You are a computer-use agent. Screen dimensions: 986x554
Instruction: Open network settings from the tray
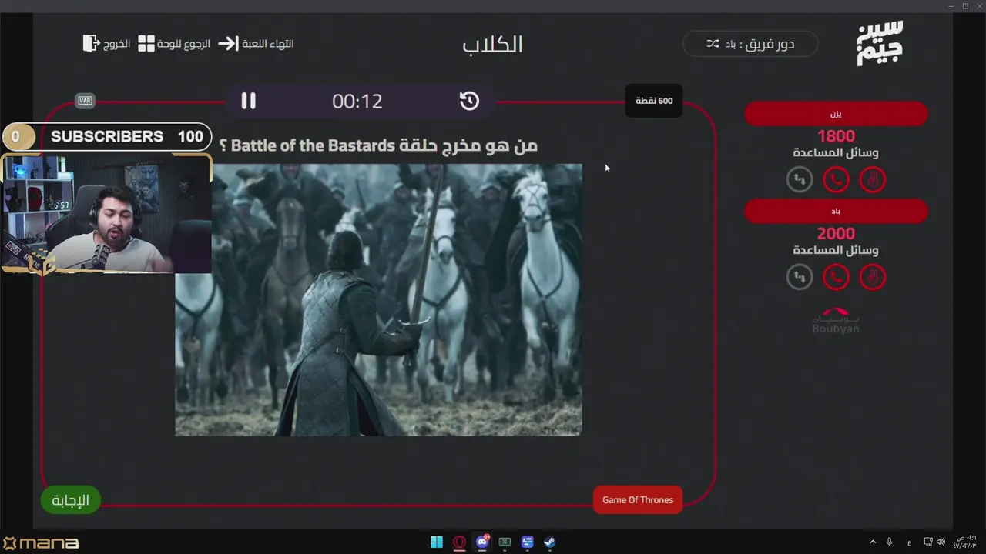tap(928, 542)
